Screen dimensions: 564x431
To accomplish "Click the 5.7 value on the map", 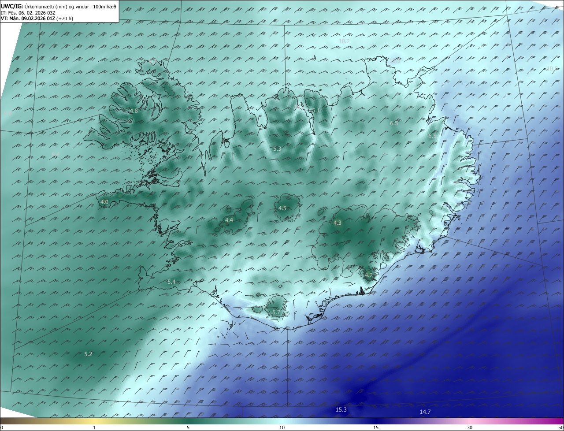I will [276, 312].
